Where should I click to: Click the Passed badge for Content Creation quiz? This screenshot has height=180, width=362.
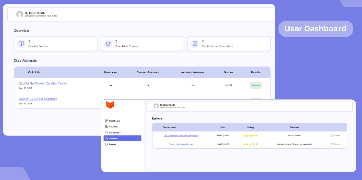(256, 86)
